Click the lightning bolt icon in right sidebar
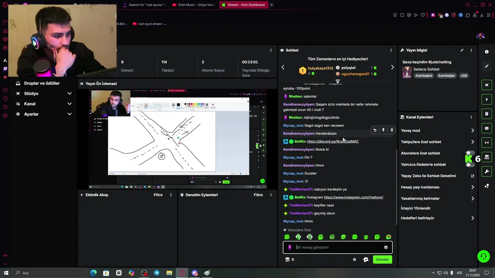The width and height of the screenshot is (495, 278). pyautogui.click(x=486, y=100)
